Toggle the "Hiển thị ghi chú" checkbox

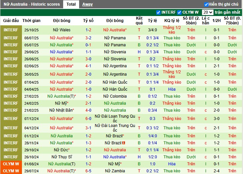coord(206,4)
